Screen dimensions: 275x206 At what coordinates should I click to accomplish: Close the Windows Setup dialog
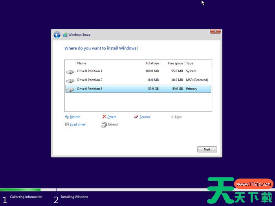[215, 31]
